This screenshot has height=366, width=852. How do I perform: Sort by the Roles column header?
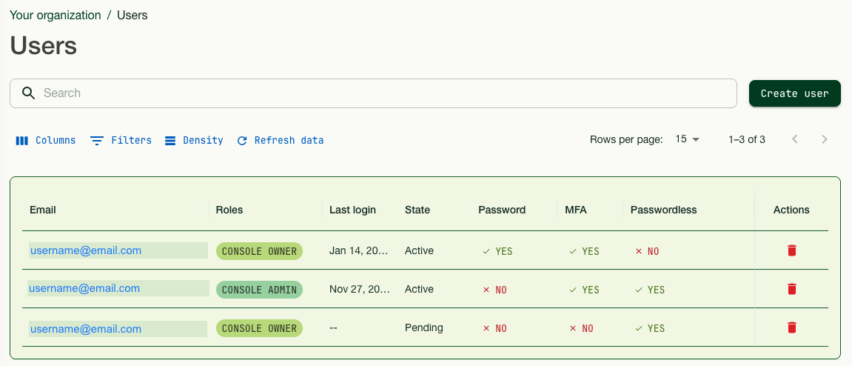pos(229,210)
